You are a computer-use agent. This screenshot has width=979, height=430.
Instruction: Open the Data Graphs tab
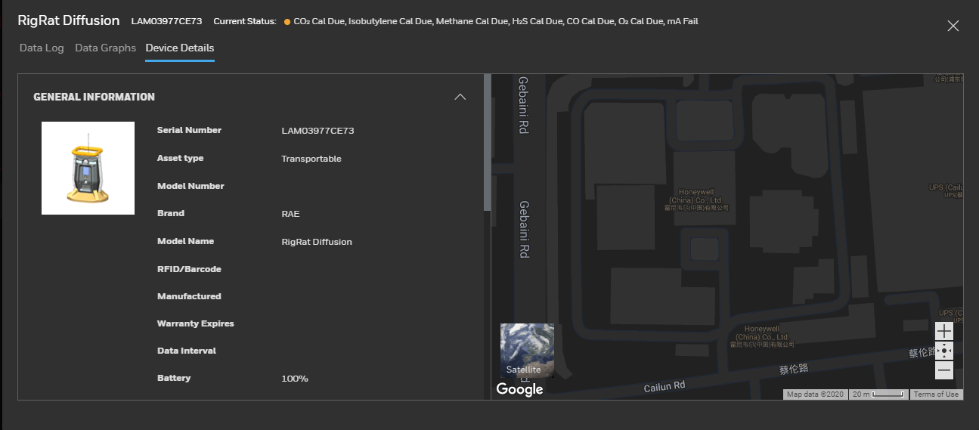[x=106, y=48]
